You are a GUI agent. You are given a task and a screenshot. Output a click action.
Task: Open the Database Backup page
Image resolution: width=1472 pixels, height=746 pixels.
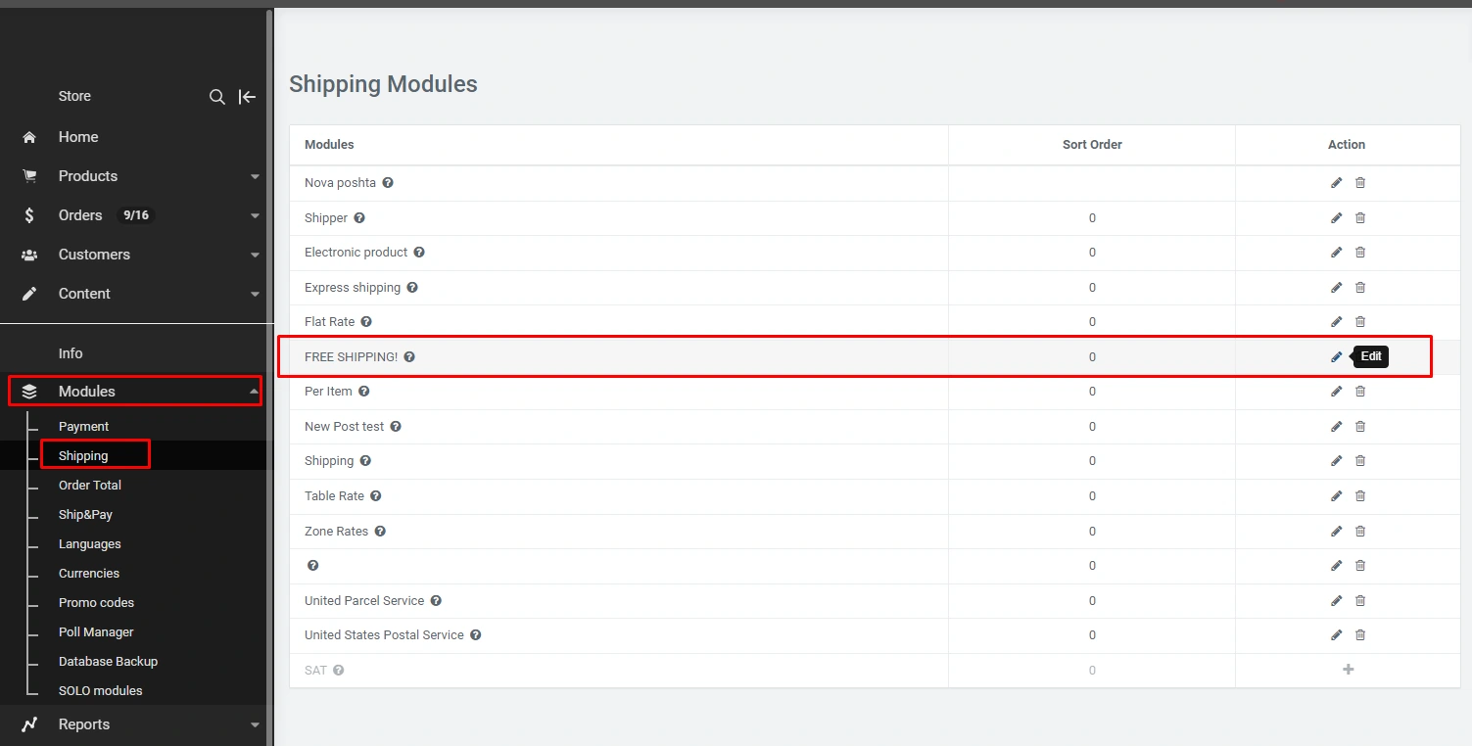click(108, 662)
